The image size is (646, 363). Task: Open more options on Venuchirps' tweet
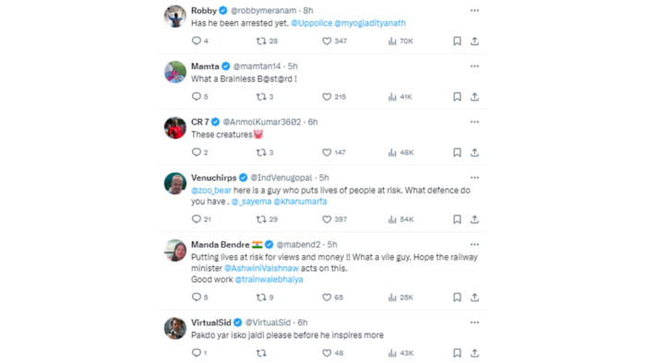tap(474, 178)
